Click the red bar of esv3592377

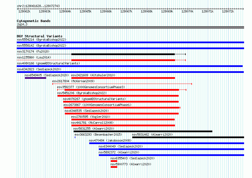[x=122, y=90]
